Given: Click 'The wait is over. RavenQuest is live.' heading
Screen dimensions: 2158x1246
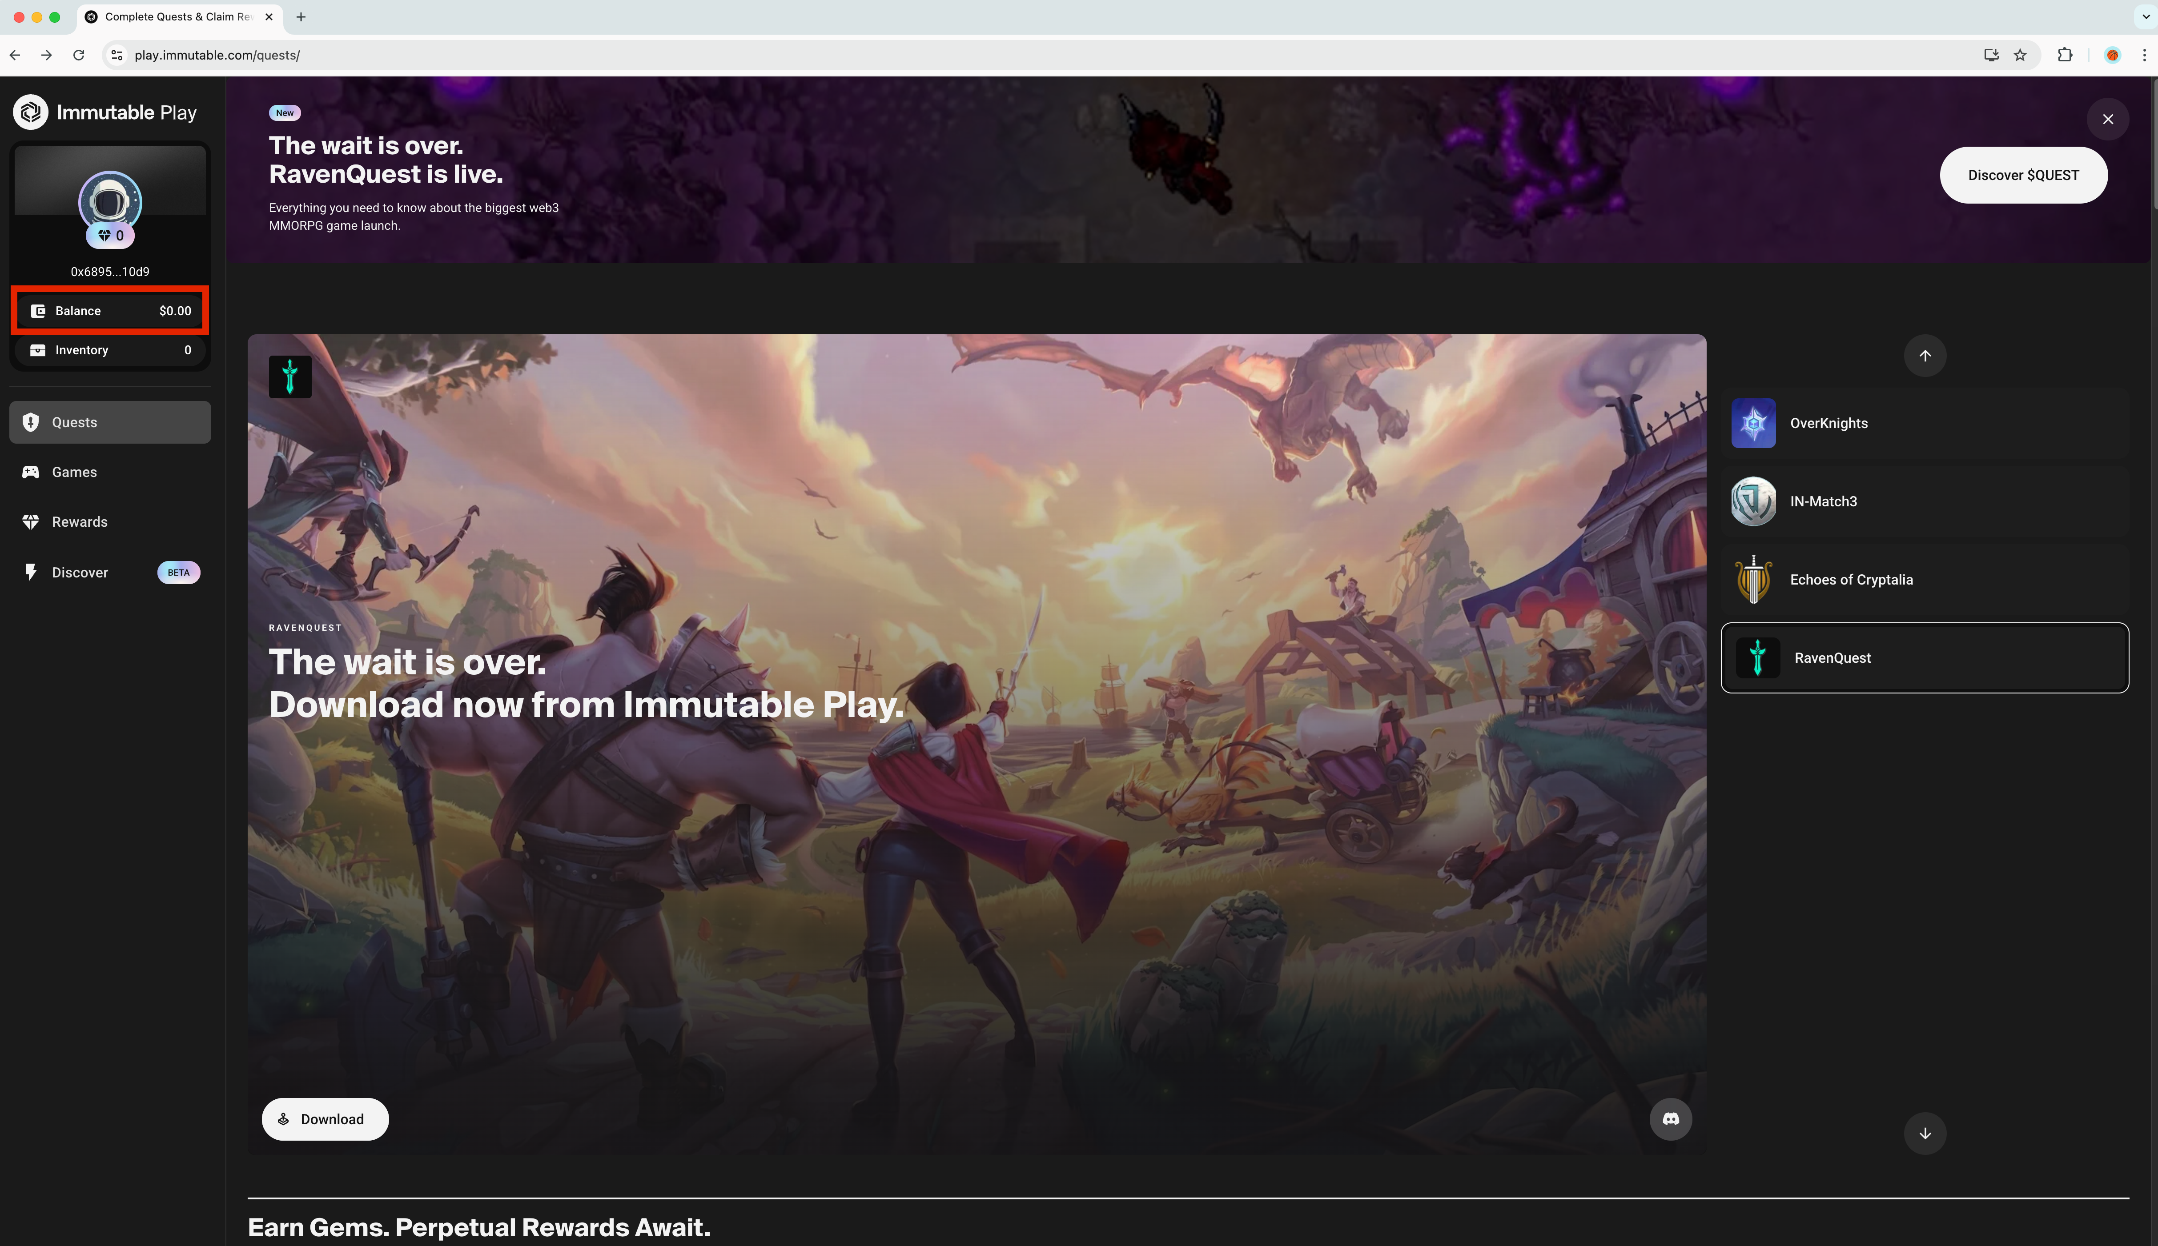Looking at the screenshot, I should [386, 159].
